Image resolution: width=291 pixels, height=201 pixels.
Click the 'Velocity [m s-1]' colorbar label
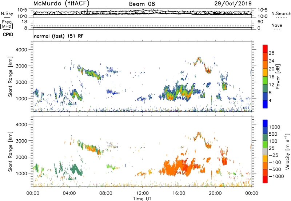(287, 151)
